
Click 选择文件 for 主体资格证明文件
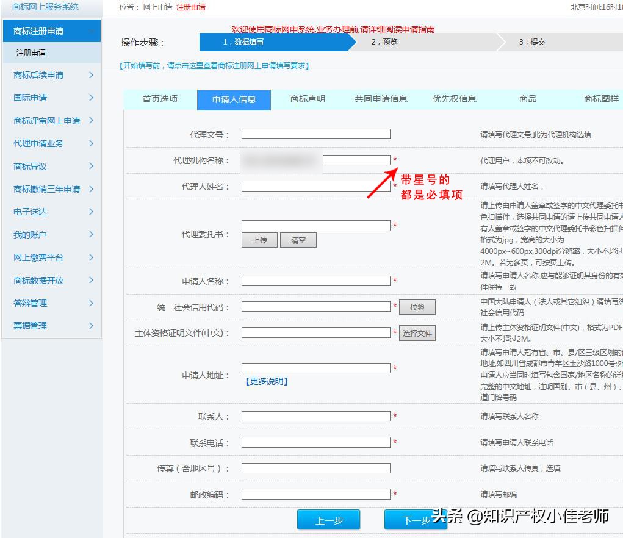click(x=417, y=333)
